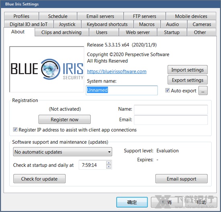
Task: Open the Mobile devices tab
Action: point(191,16)
